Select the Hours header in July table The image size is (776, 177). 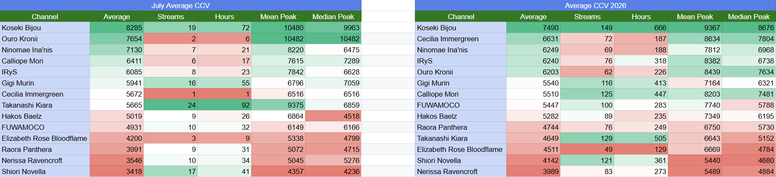coord(224,17)
